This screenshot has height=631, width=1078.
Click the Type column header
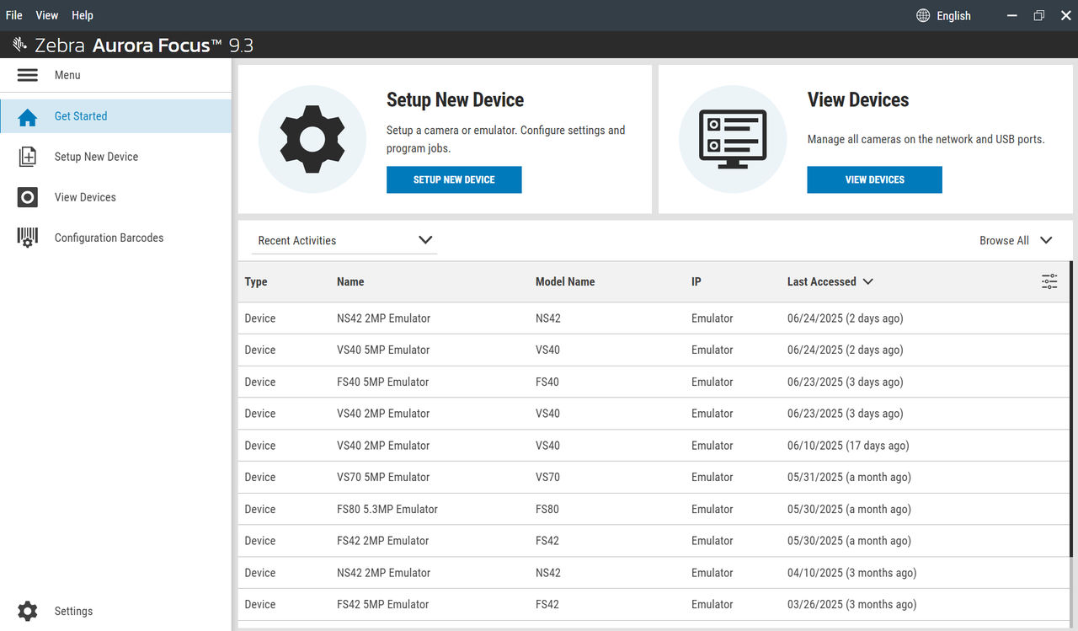pos(256,281)
